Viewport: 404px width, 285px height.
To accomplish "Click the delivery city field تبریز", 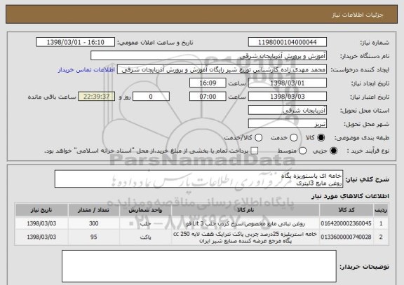I will click(x=288, y=123).
